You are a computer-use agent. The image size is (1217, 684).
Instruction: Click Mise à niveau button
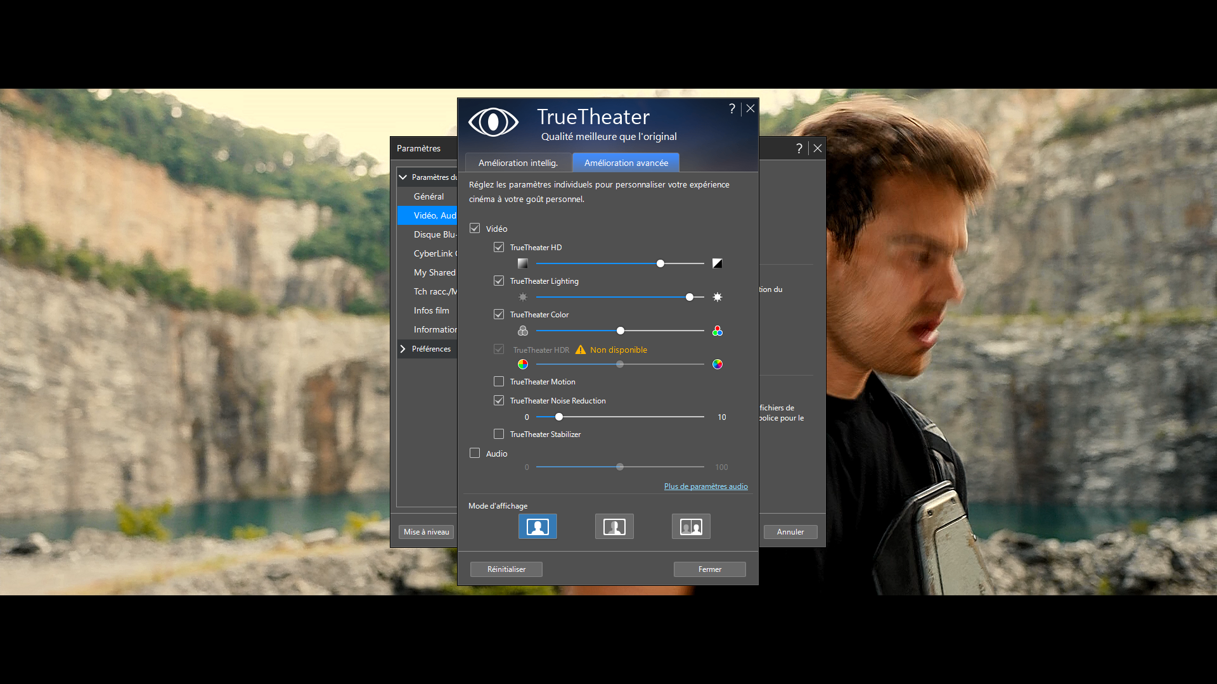coord(426,532)
